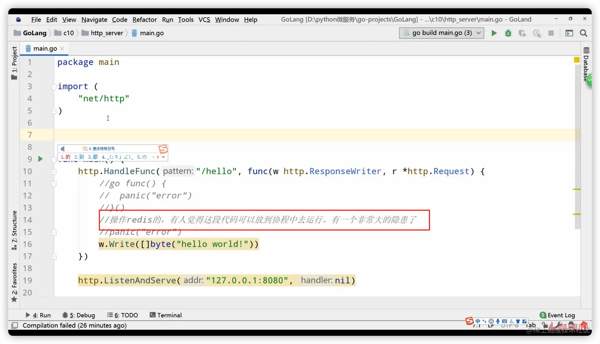The width and height of the screenshot is (600, 344).
Task: Run the go build main.go configuration
Action: tap(494, 33)
